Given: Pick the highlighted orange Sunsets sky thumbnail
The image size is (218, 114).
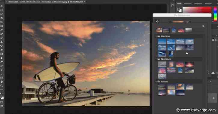Looking at the screenshot, I should click(x=180, y=87).
